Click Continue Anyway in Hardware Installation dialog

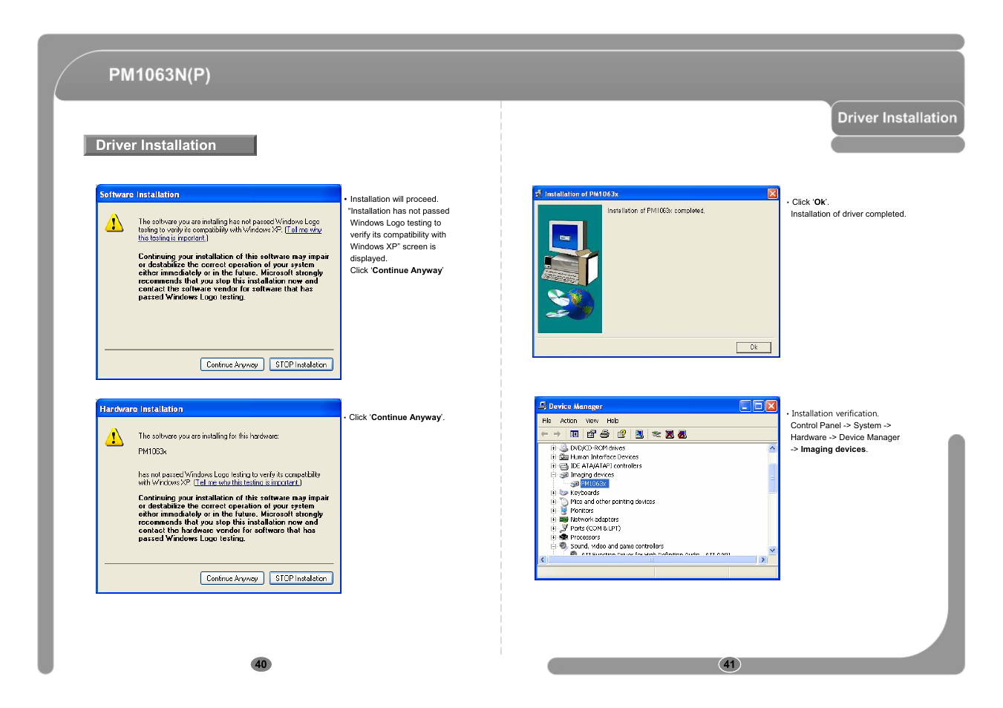(232, 578)
